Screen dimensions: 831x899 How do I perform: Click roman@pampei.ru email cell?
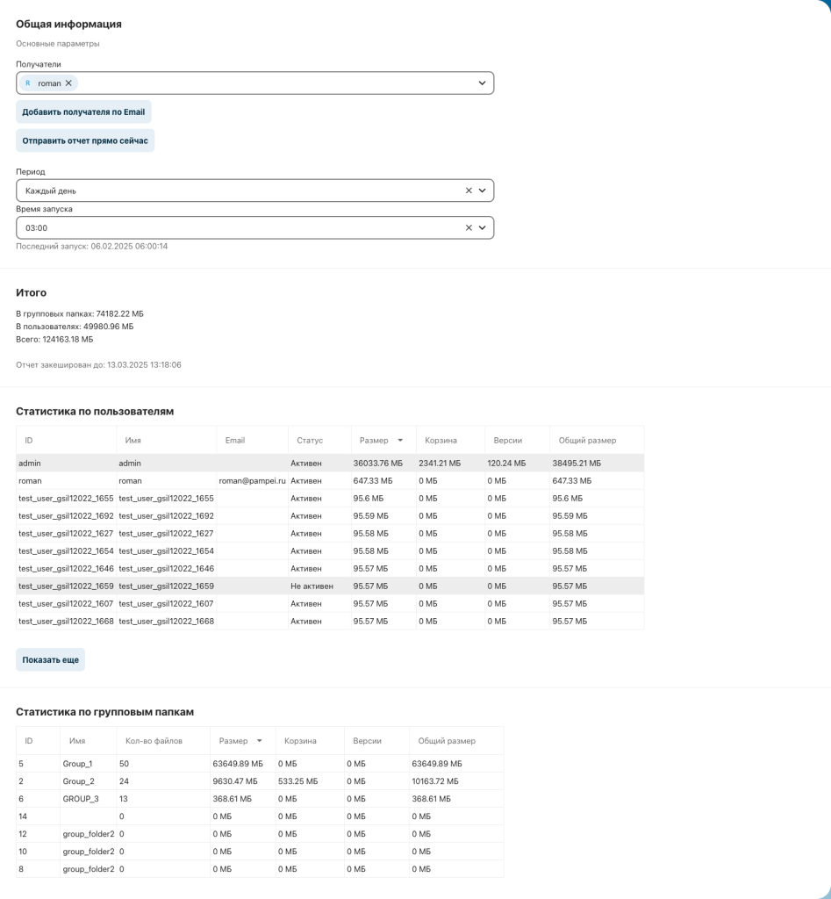(251, 480)
